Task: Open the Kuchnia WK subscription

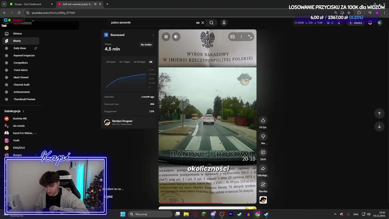Action: tap(21, 119)
